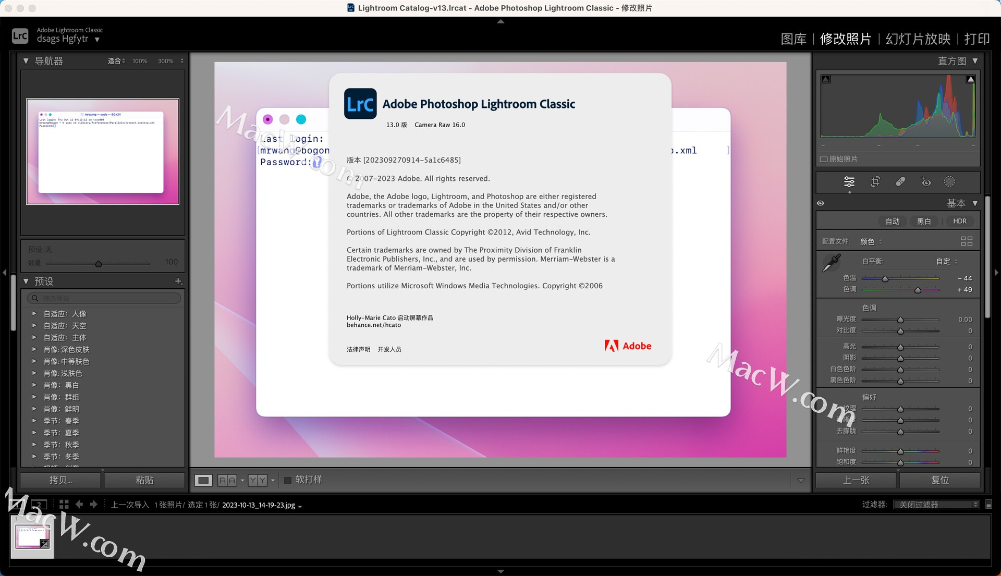
Task: Hide the bottom filmstrip panel arrow
Action: pos(500,572)
